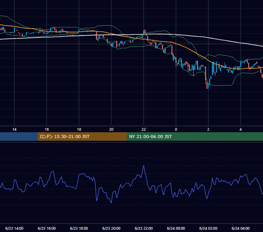Click the 6/24 04:00 time label
Screen dimensions: 263x232
pyautogui.click(x=241, y=228)
